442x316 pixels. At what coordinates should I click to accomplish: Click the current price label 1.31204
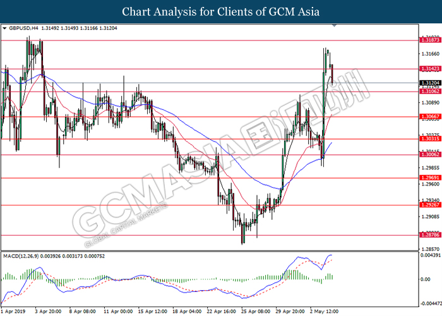[431, 83]
